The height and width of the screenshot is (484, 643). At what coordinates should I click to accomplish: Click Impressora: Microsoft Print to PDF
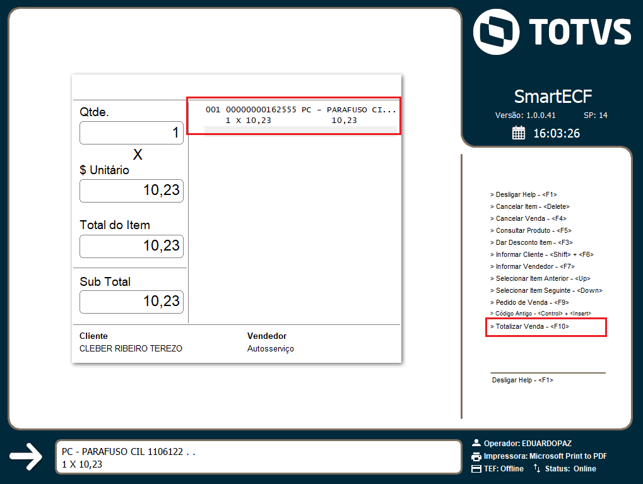click(545, 456)
